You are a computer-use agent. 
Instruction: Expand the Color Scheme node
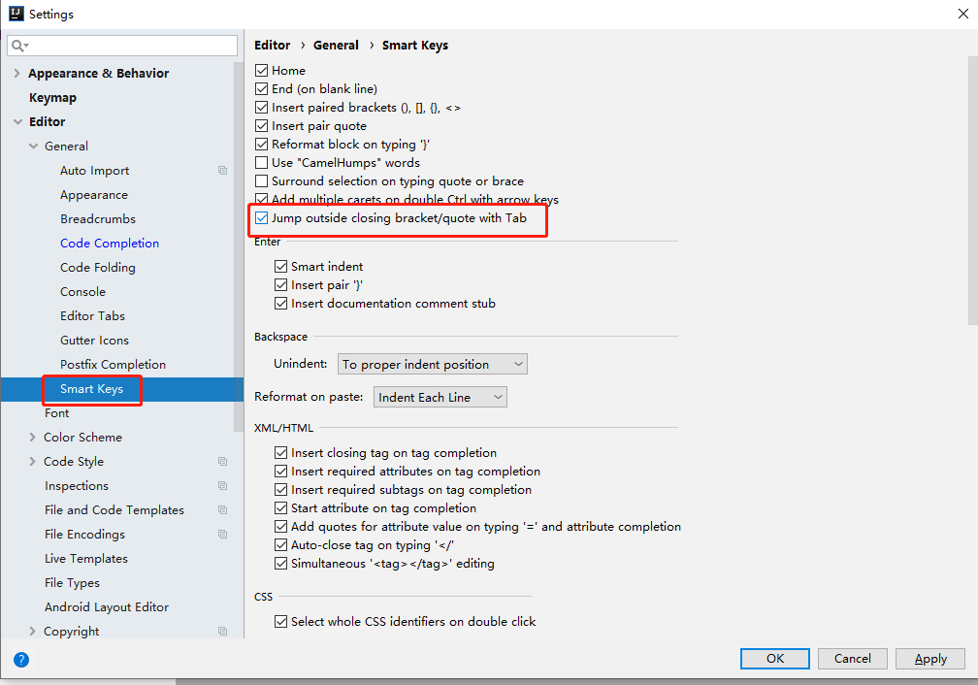[32, 438]
